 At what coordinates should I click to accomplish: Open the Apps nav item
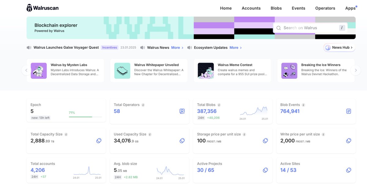[x=350, y=8]
